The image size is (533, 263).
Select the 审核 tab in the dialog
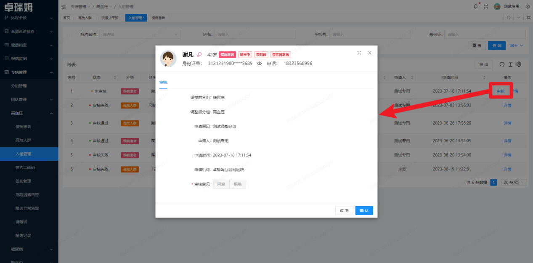pos(163,82)
